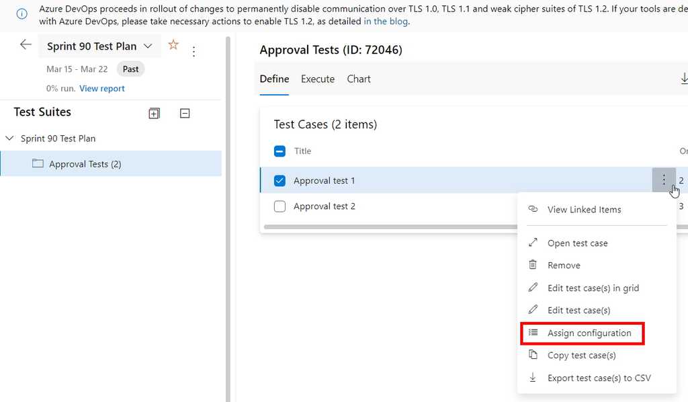Collapse the Sprint 90 Test Plan tree node
The height and width of the screenshot is (402, 688).
coord(9,138)
